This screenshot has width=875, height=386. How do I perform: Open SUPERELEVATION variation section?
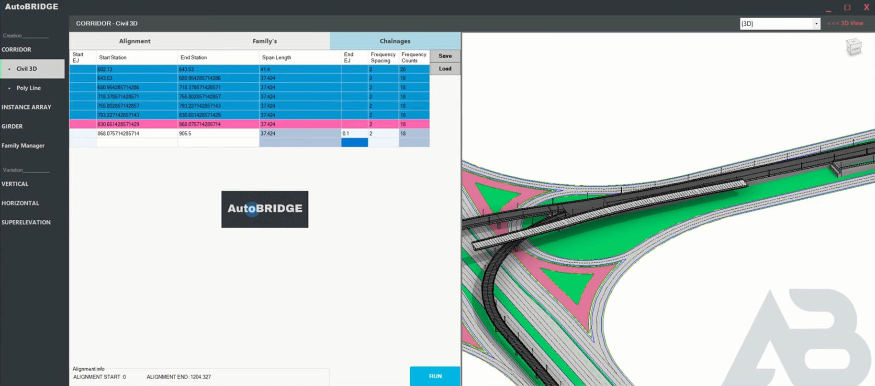click(x=26, y=222)
